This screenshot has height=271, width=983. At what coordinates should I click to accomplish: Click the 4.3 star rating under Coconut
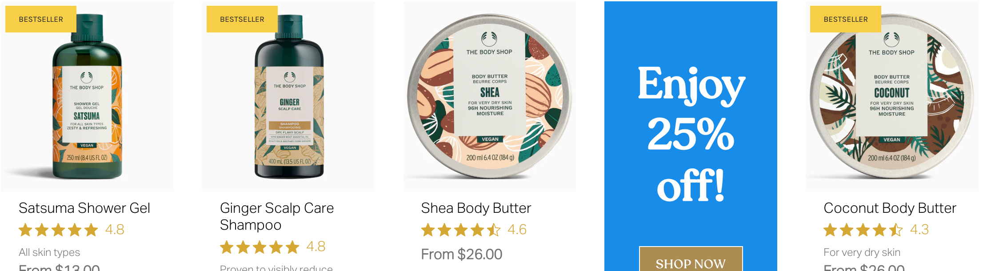click(876, 230)
